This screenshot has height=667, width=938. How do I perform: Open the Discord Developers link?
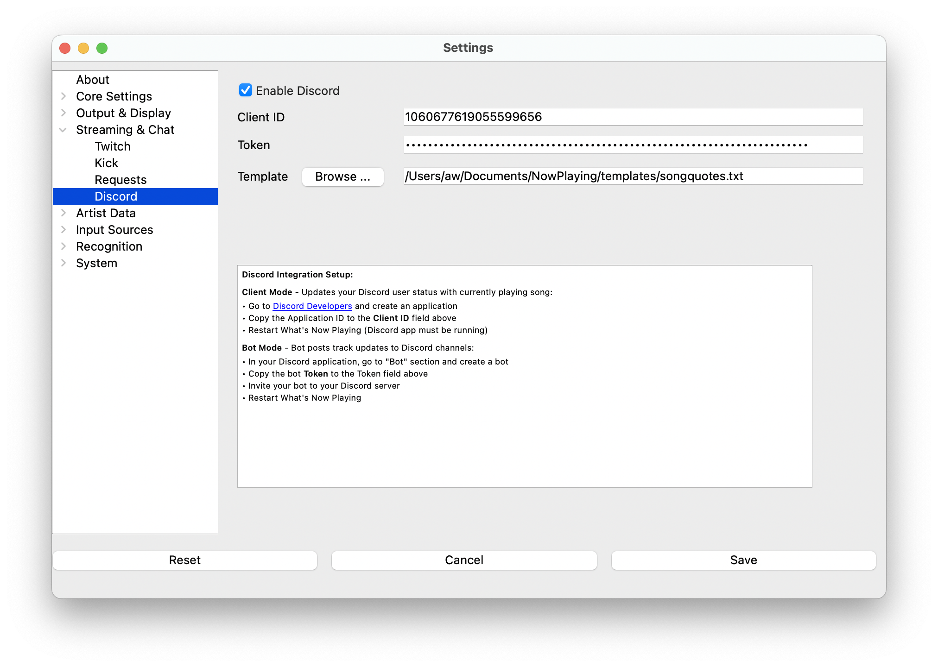pos(312,306)
